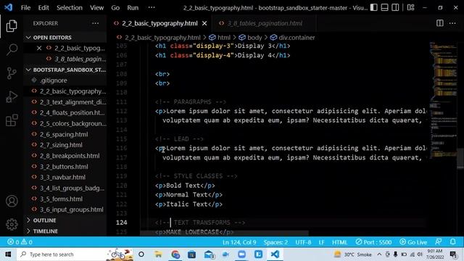The image size is (464, 261).
Task: Click body breadcrumb item
Action: point(254,38)
